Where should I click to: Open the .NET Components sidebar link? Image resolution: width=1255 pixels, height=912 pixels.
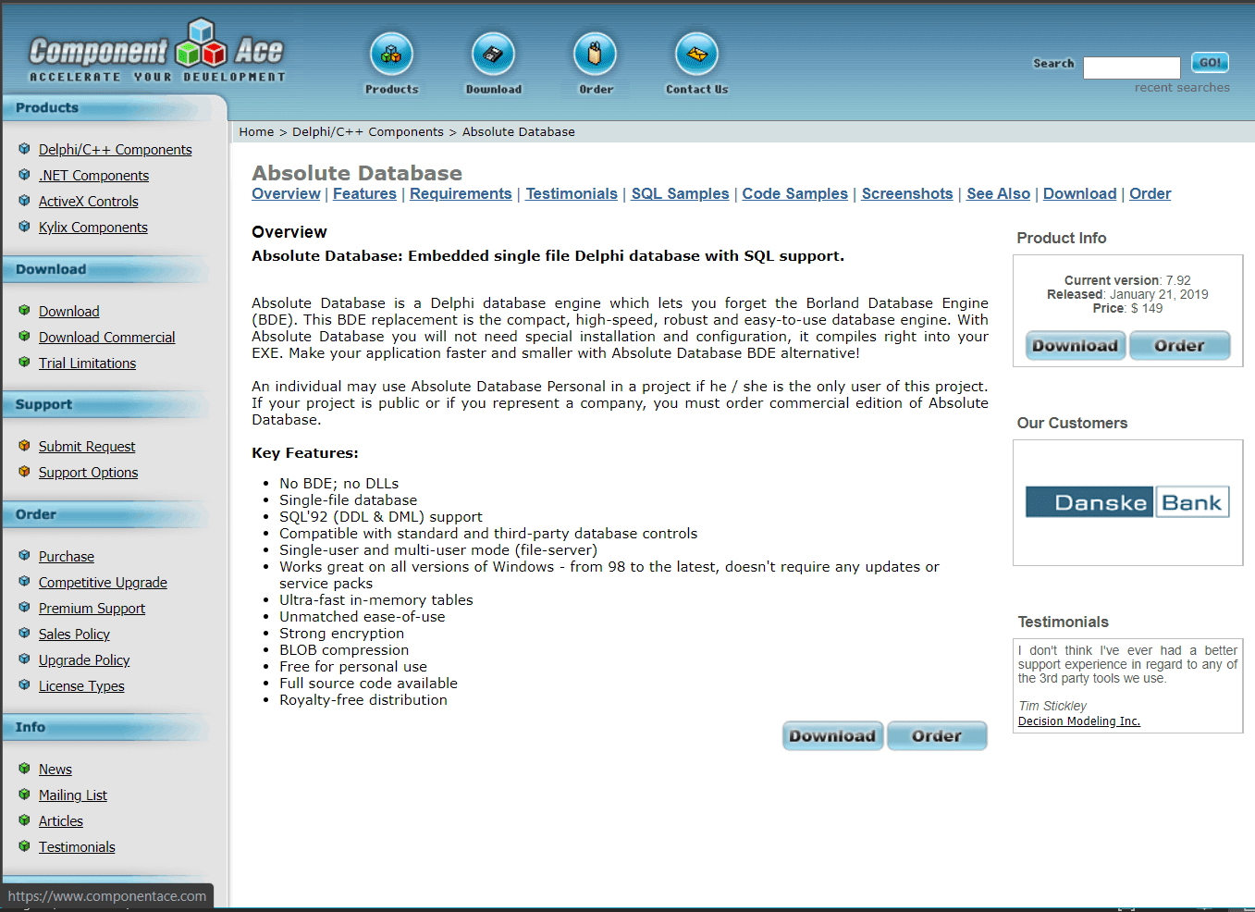(x=93, y=176)
